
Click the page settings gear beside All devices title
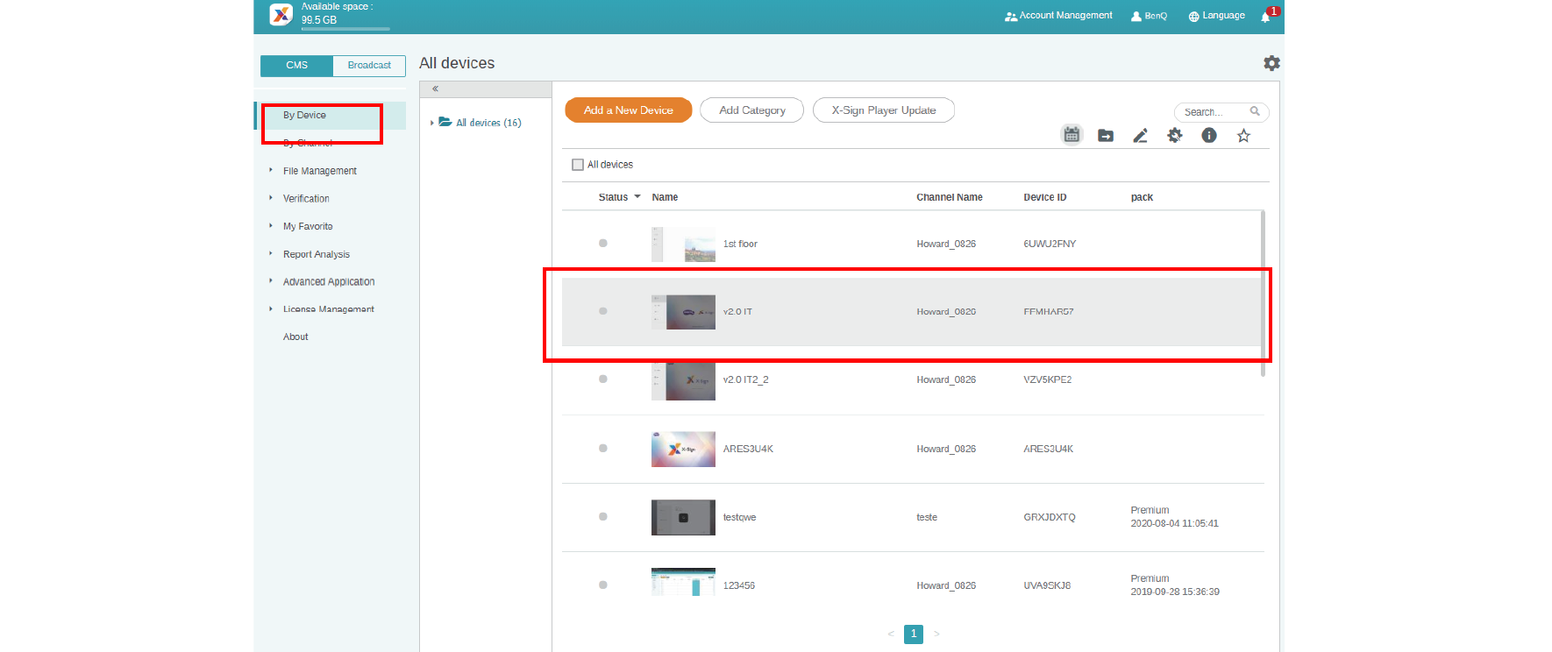[x=1271, y=63]
